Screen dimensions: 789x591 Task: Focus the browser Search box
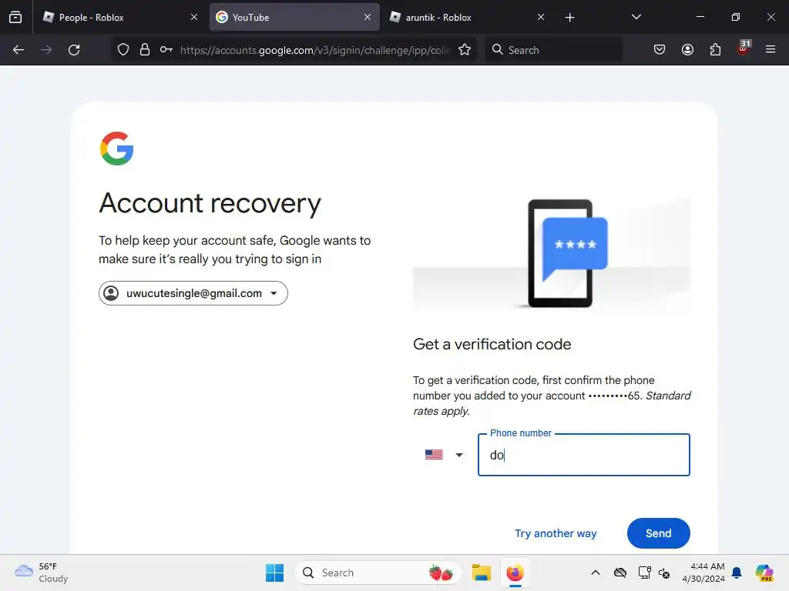pos(553,50)
